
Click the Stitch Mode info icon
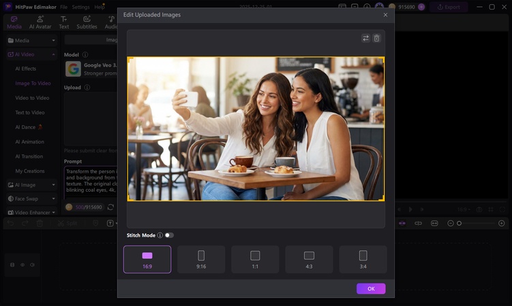[160, 235]
